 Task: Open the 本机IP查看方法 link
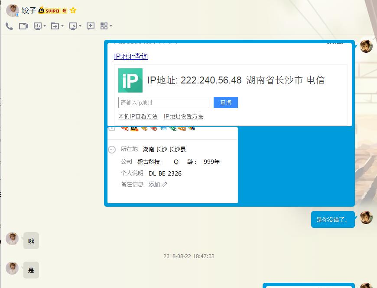coord(138,116)
